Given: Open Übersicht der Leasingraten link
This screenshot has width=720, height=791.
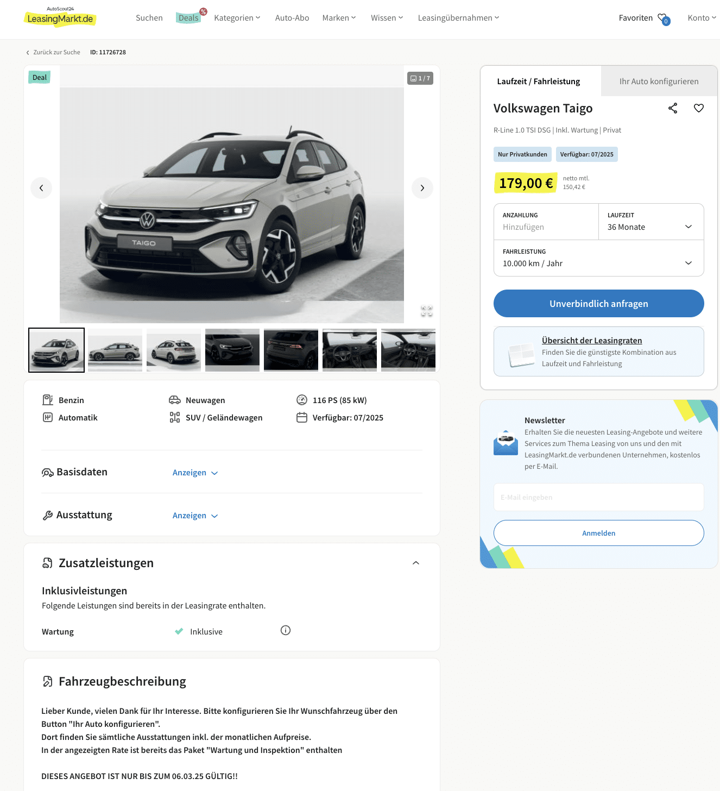Looking at the screenshot, I should pyautogui.click(x=592, y=341).
